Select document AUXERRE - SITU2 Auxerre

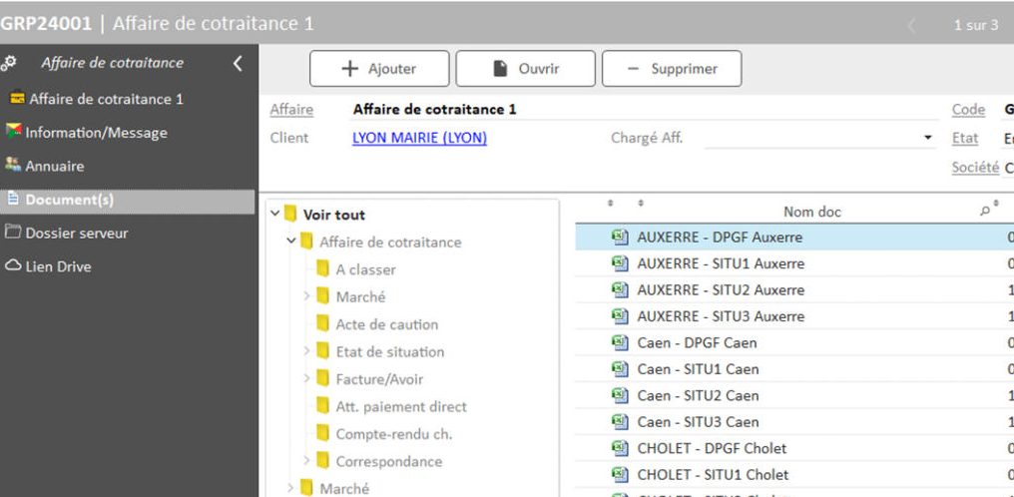tap(721, 290)
